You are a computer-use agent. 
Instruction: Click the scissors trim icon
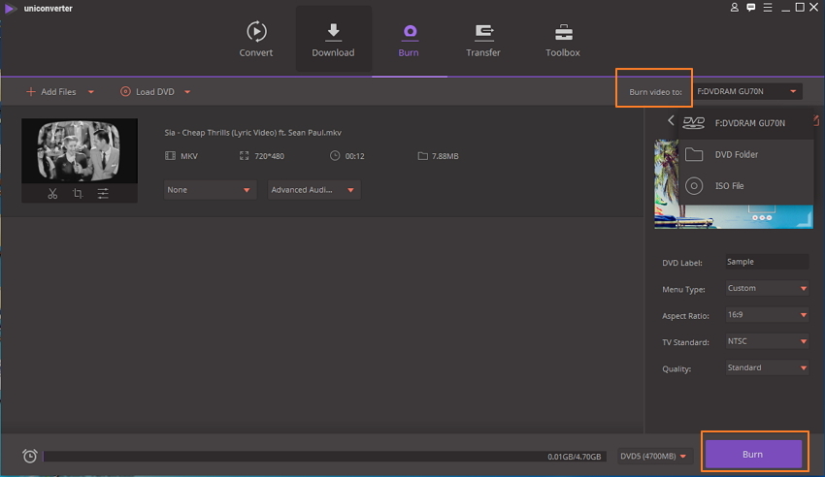tap(52, 193)
